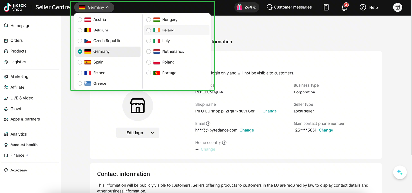412x193 pixels.
Task: Open the notifications bell
Action: (x=344, y=7)
